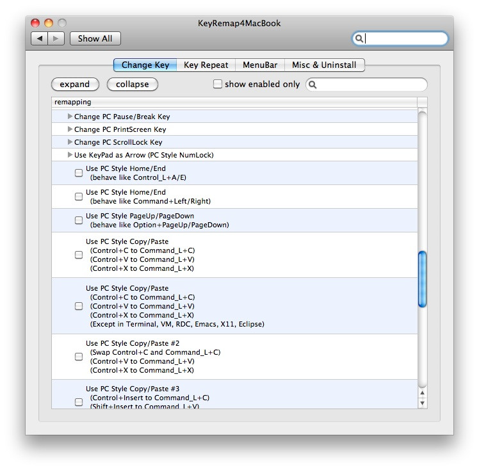Expand Use KeyPad as Arrow group
The height and width of the screenshot is (470, 479).
[x=70, y=155]
